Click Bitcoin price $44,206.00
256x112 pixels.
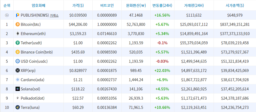78,25
